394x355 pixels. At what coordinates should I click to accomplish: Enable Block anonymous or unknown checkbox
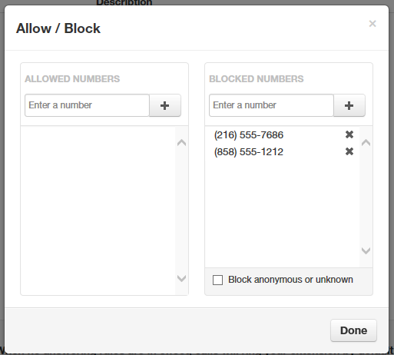217,280
